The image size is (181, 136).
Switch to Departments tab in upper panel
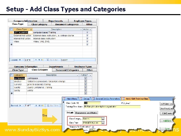point(56,21)
